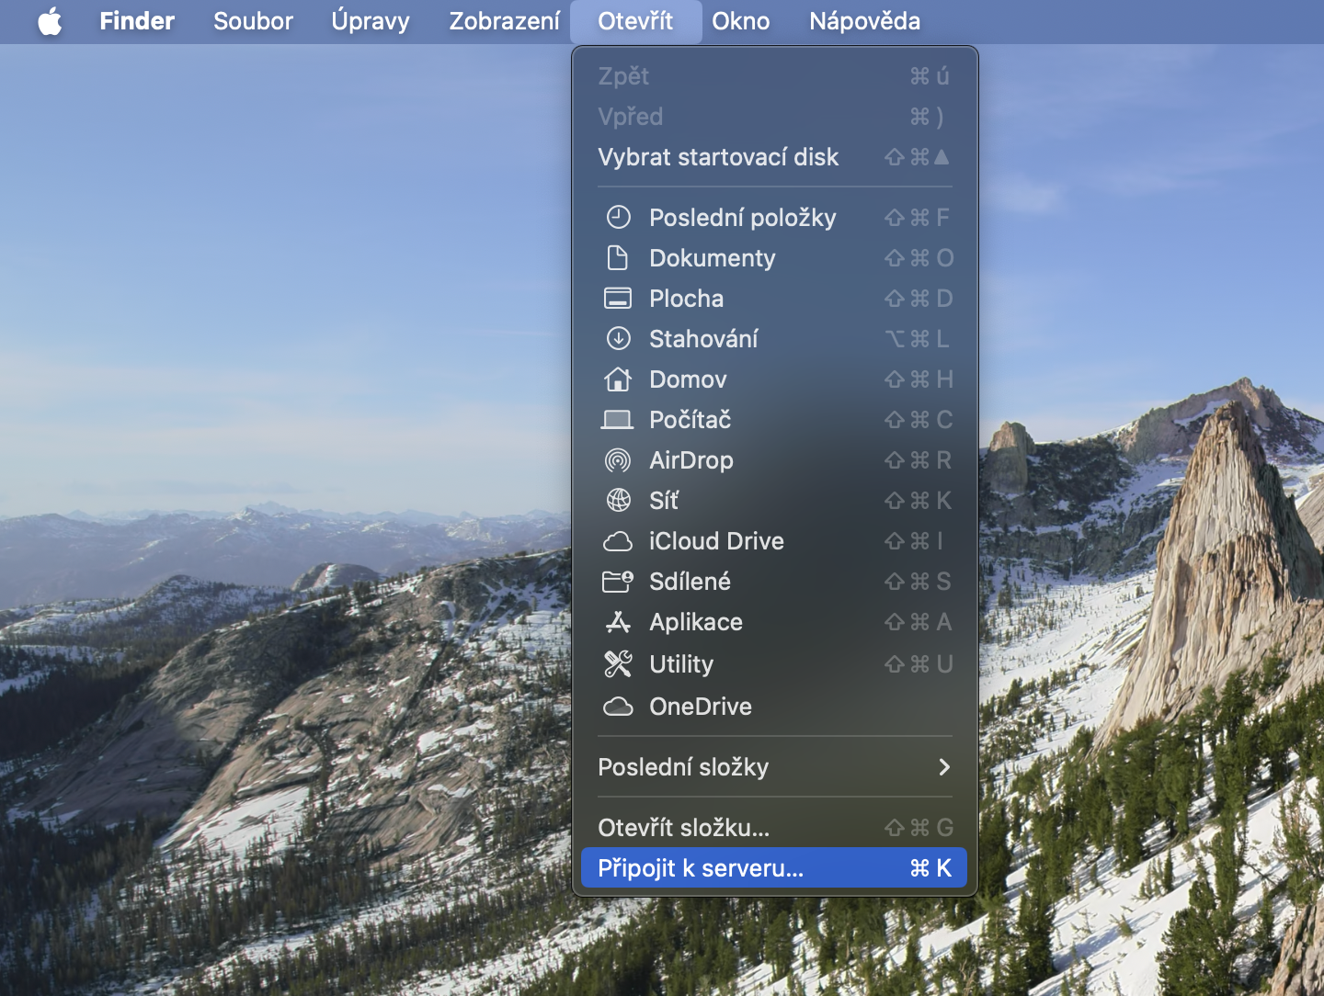Viewport: 1324px width, 996px height.
Task: Select Plocha to open the Desktop folder
Action: [x=686, y=299]
